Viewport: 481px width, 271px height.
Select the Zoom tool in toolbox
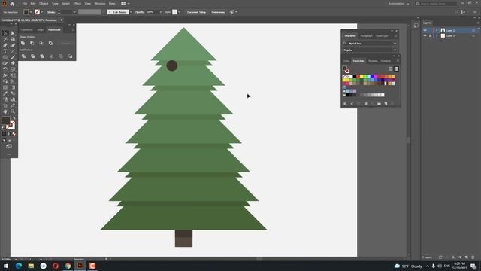coord(13,111)
